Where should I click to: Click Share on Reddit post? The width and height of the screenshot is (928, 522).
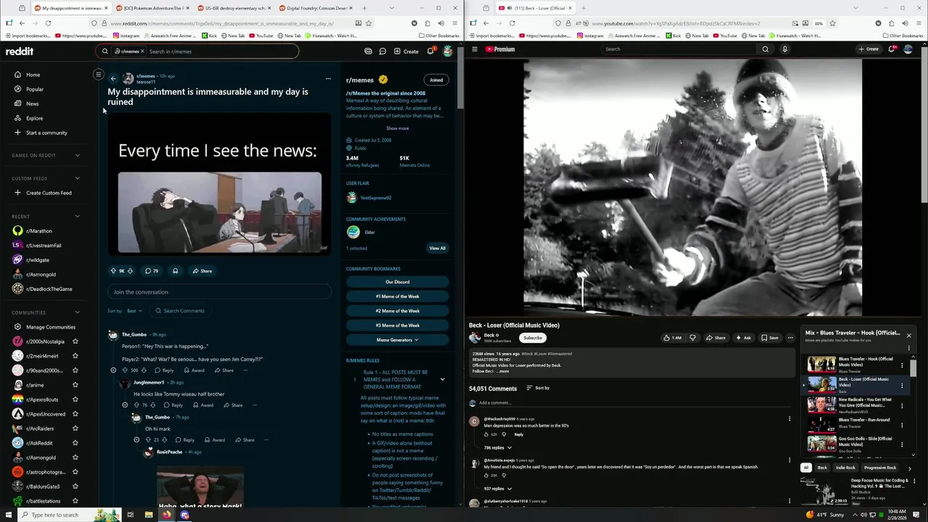point(202,271)
